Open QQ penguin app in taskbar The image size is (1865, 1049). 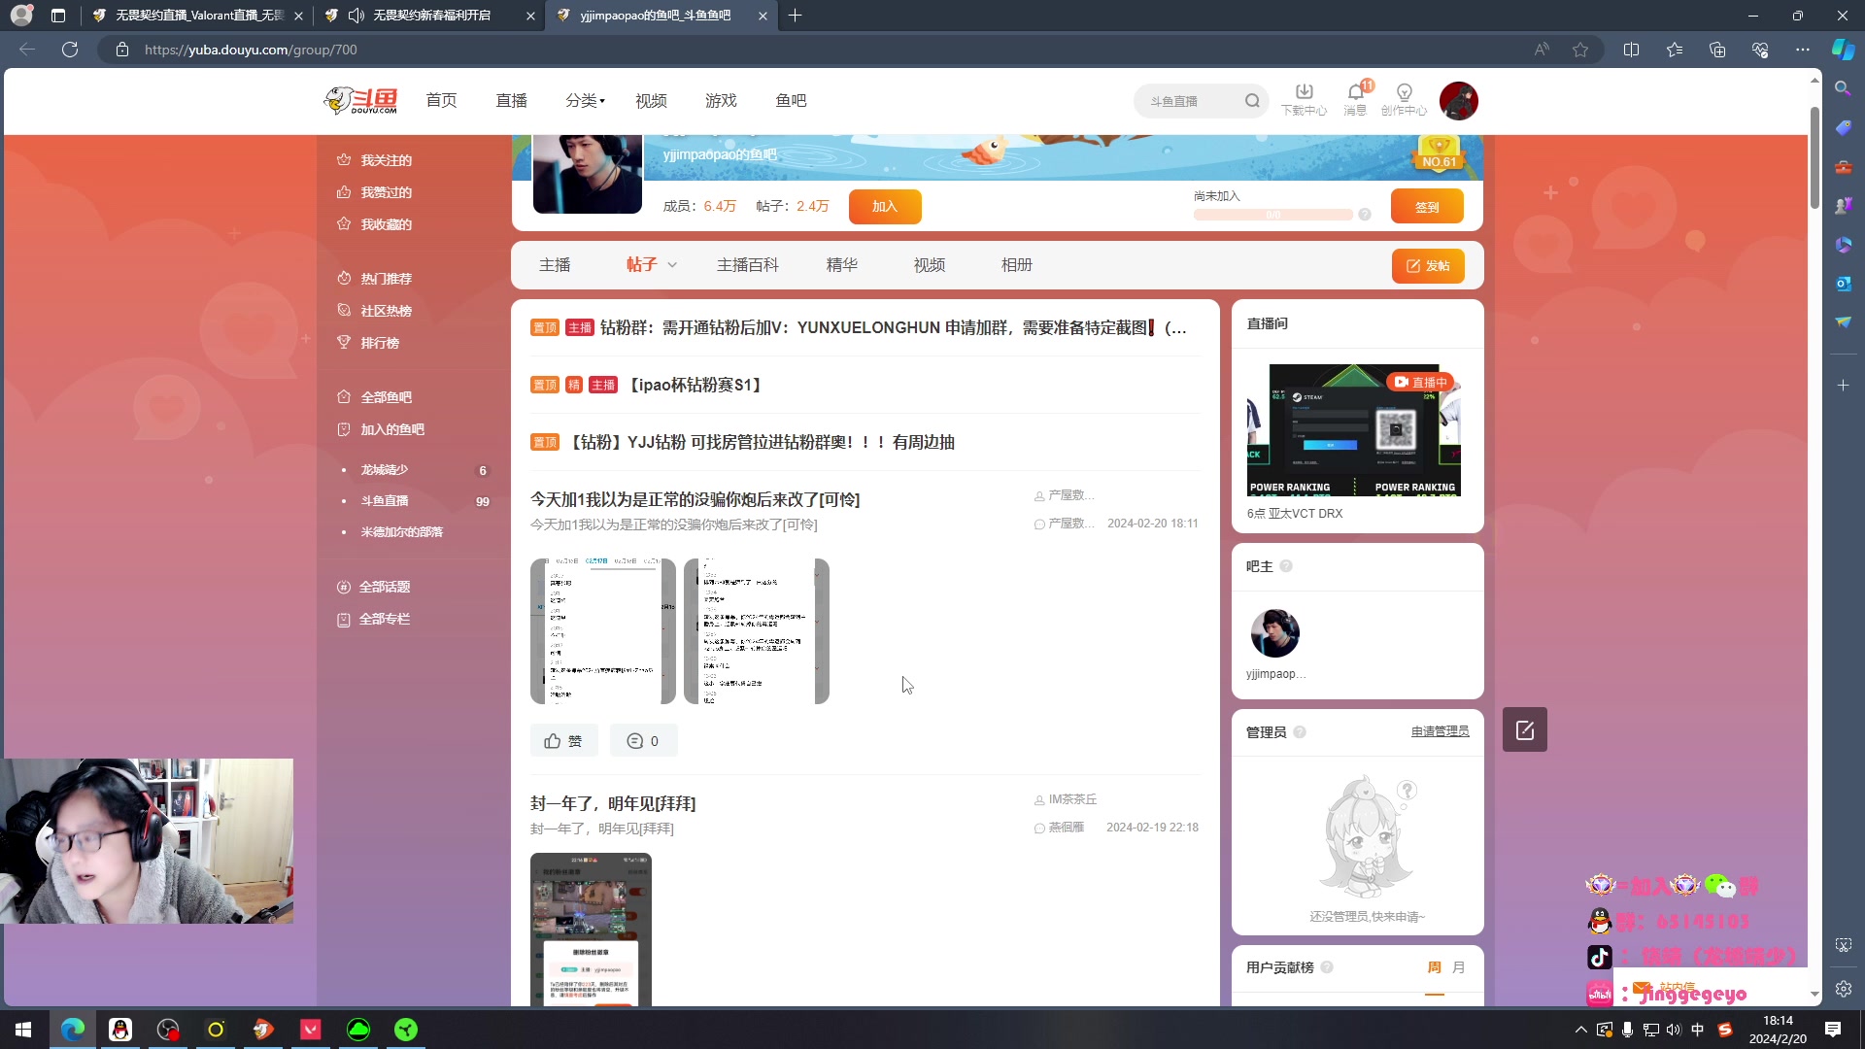120,1030
